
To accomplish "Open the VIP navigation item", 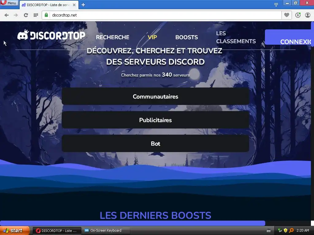I will [152, 37].
